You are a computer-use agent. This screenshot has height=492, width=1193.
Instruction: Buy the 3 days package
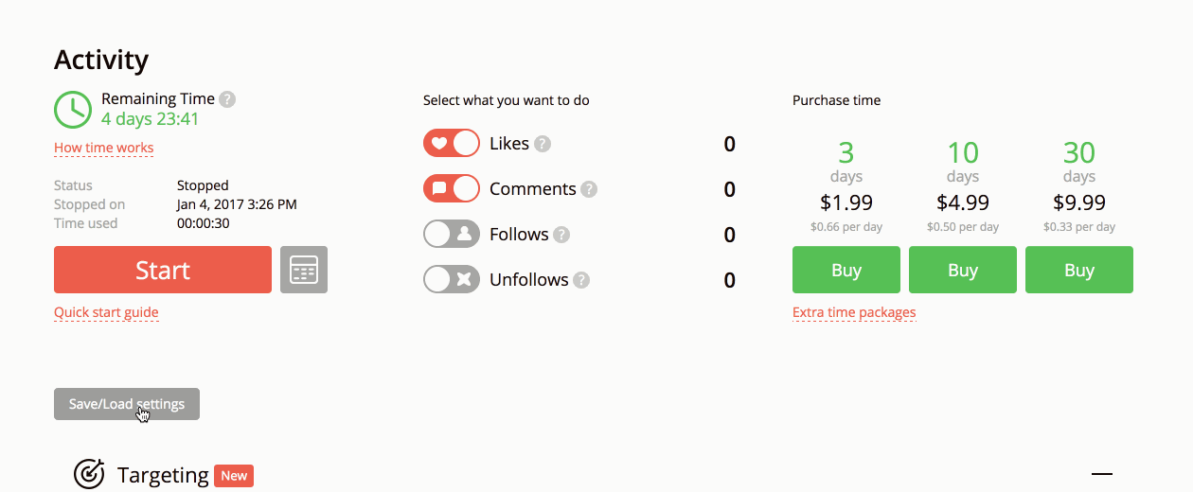click(x=846, y=270)
